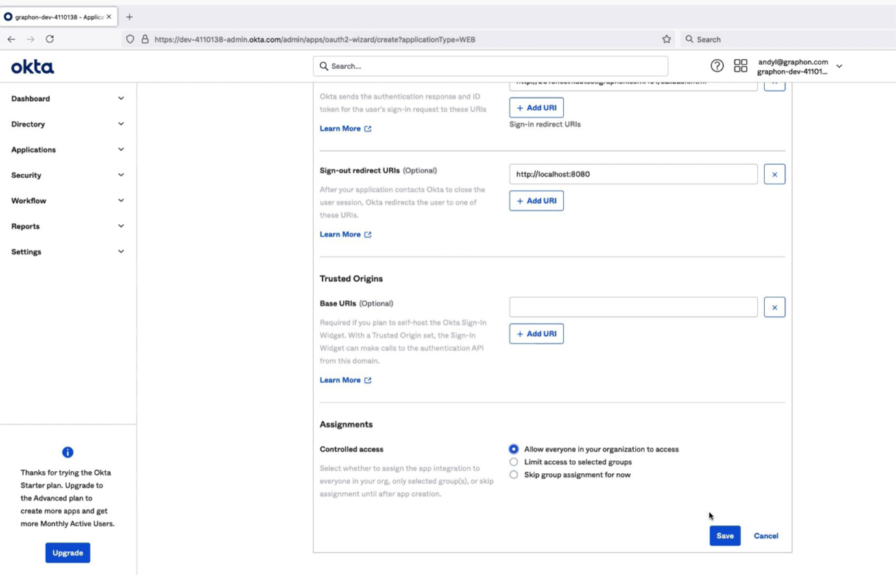
Task: Expand the Dashboard menu chevron
Action: click(121, 99)
